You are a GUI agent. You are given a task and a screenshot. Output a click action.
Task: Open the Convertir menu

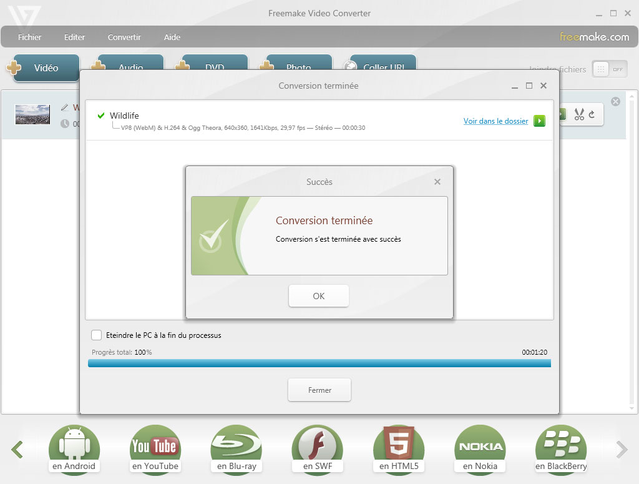click(124, 37)
